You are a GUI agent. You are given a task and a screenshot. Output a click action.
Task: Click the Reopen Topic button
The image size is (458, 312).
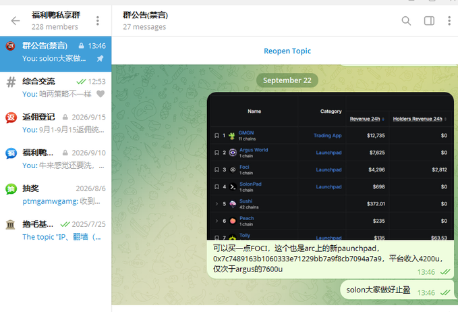click(287, 51)
